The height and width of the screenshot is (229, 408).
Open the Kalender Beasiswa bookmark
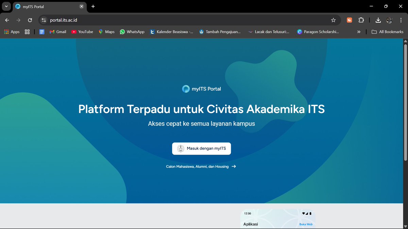(x=172, y=32)
